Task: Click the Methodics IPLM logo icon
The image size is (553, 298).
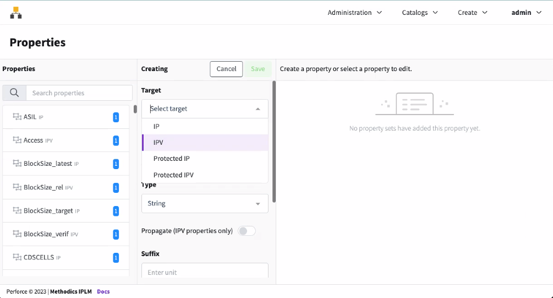Action: 16,13
